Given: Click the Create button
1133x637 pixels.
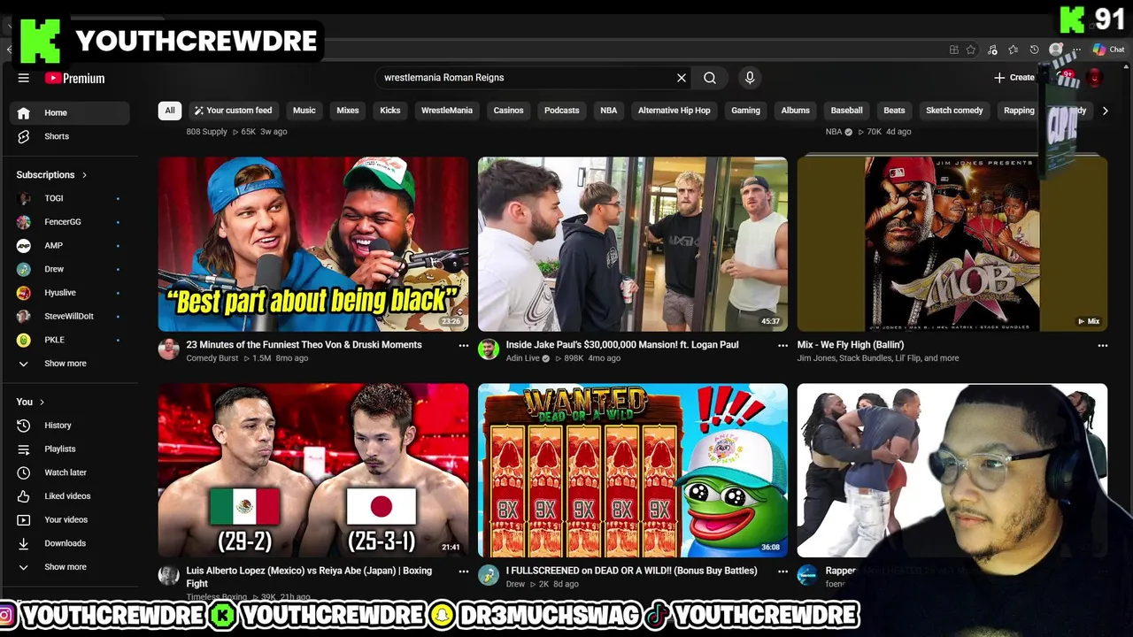Looking at the screenshot, I should (1014, 78).
